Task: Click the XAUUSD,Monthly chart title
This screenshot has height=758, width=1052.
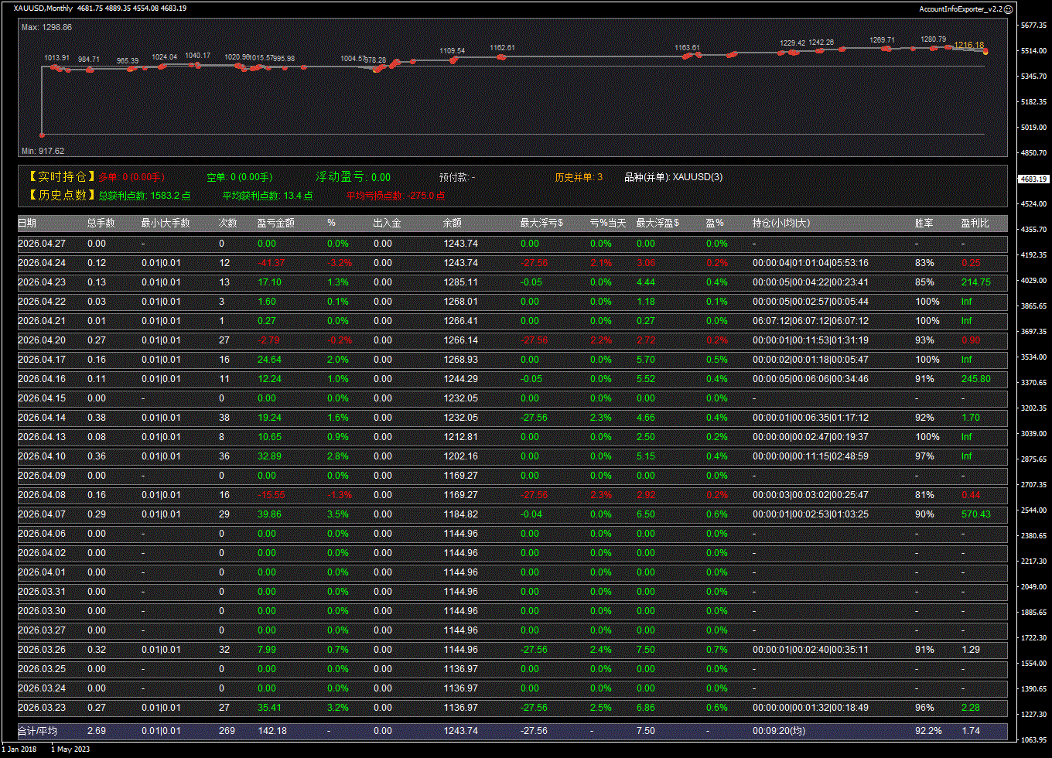Action: [x=43, y=9]
